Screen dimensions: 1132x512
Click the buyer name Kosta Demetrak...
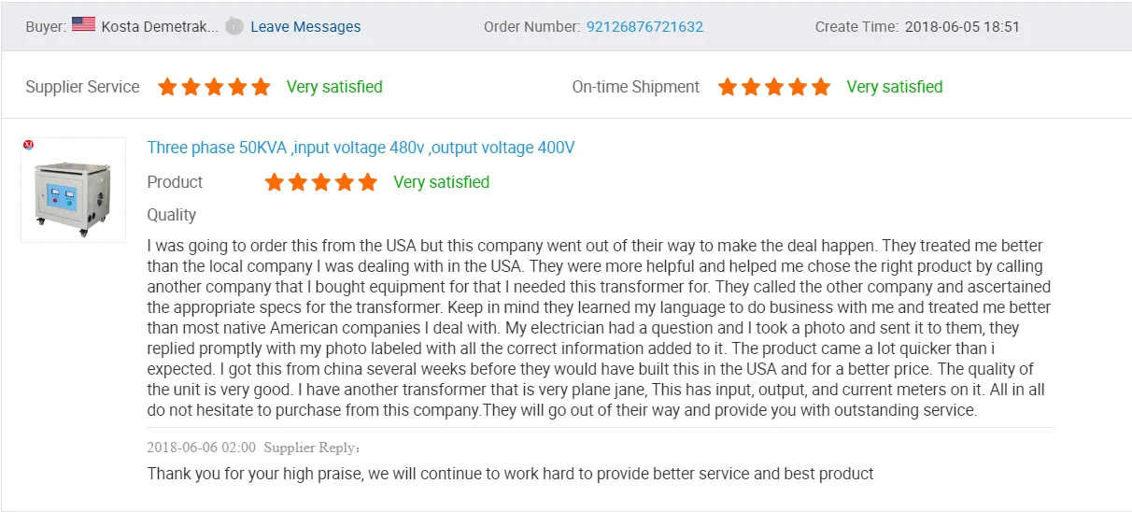(160, 27)
